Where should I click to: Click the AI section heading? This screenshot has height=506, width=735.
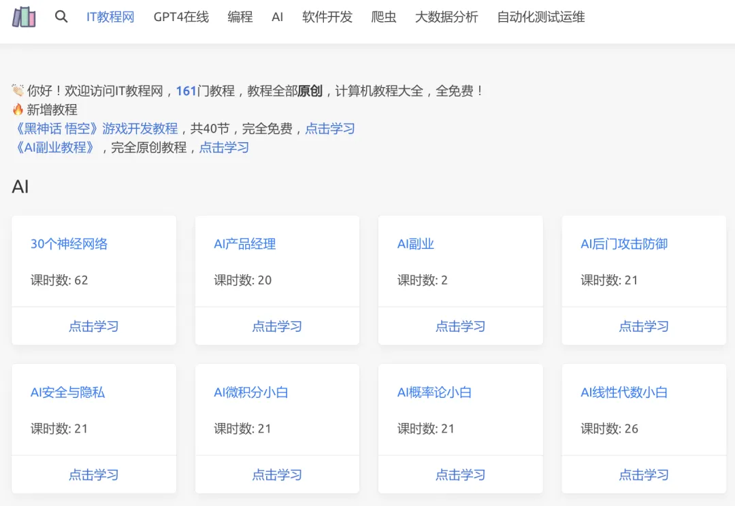pyautogui.click(x=20, y=187)
